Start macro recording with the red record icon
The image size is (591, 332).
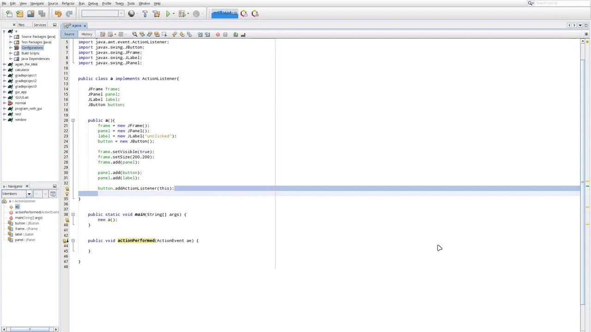pos(217,34)
